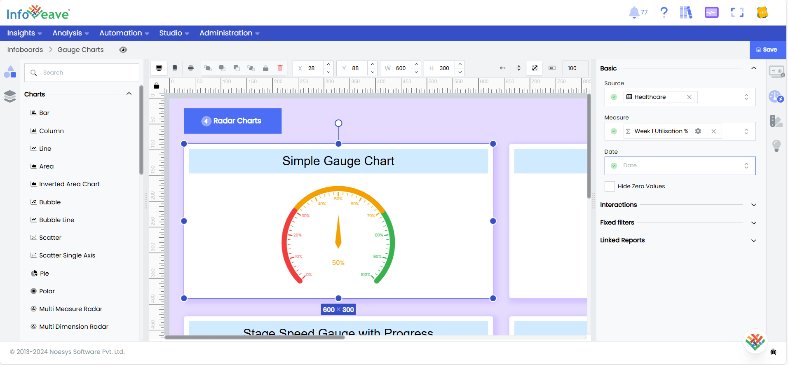Image resolution: width=788 pixels, height=365 pixels.
Task: Decrease the height H stepper
Action: point(460,72)
